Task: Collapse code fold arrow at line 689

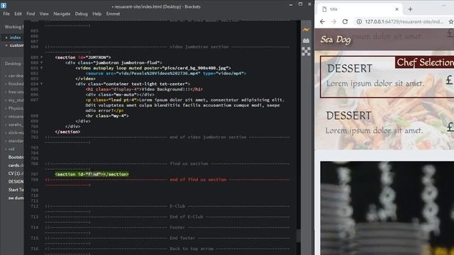Action: [41, 57]
